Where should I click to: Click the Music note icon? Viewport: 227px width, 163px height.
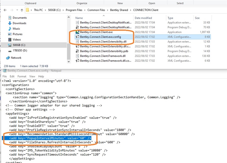(10, 28)
